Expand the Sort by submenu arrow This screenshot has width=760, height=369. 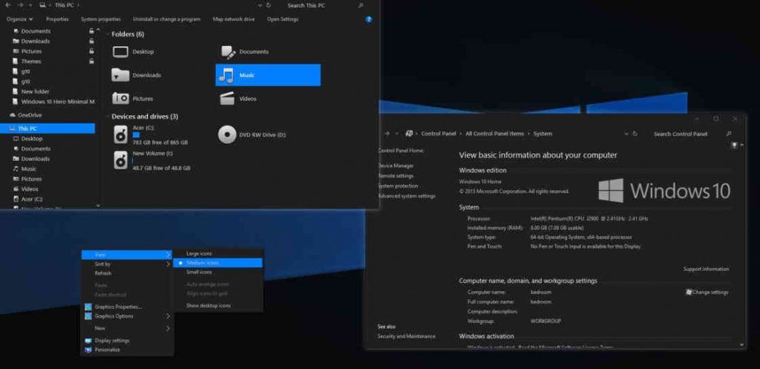168,264
